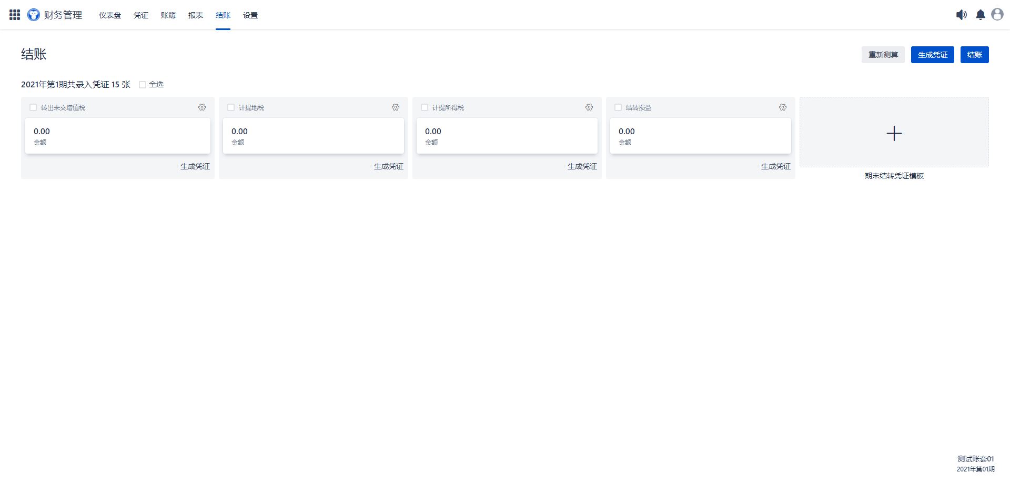Viewport: 1010px width, 493px height.
Task: Open the apps grid launcher icon
Action: [15, 15]
